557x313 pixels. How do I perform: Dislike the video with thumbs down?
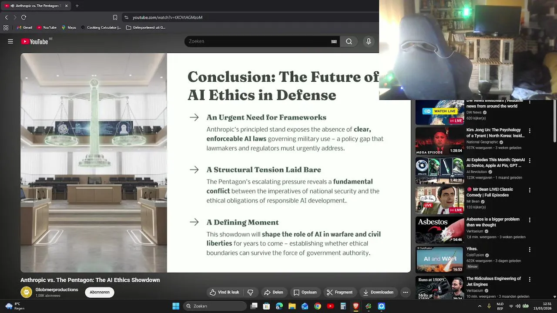point(250,292)
